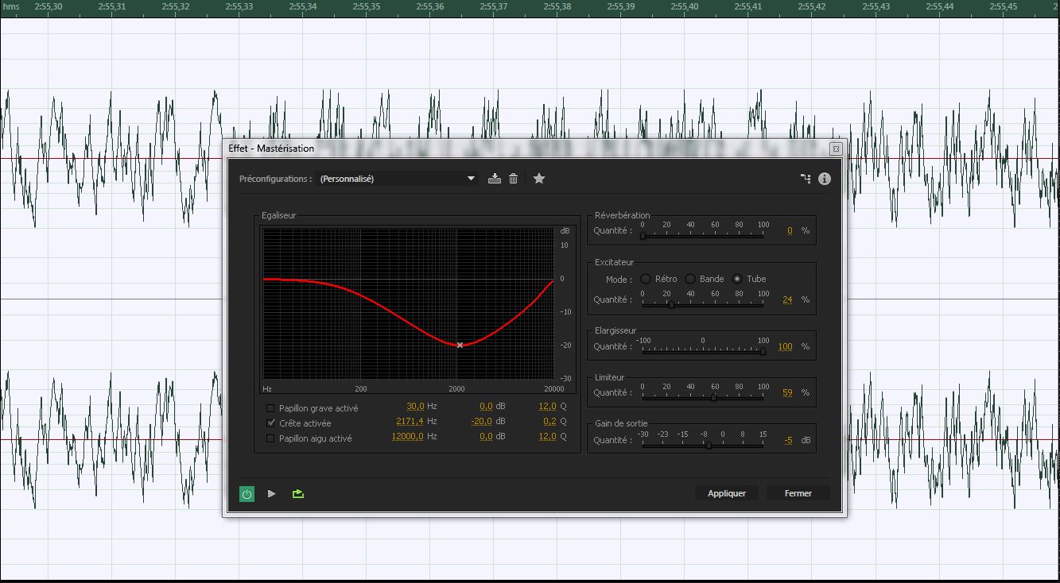This screenshot has width=1060, height=583.
Task: Select the Bande excitateur mode
Action: click(x=690, y=279)
